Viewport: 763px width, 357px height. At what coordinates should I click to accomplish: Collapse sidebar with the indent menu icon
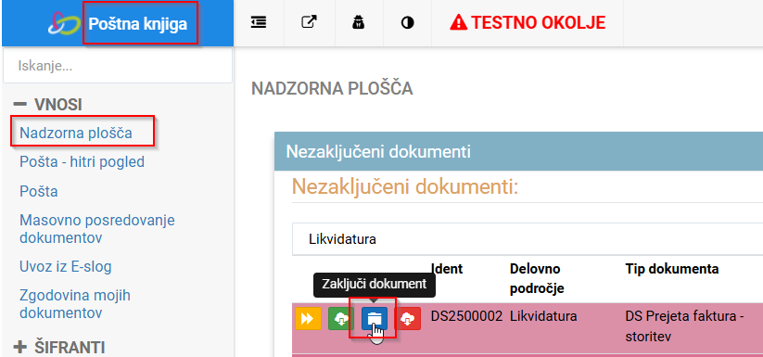259,22
